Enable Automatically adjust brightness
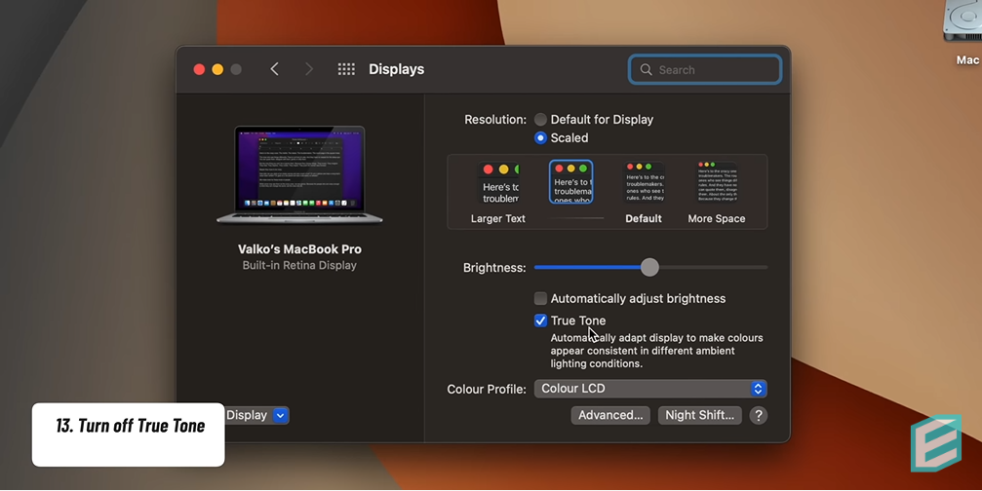 (540, 298)
